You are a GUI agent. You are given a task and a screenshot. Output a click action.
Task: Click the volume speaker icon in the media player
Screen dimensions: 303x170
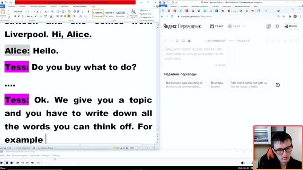coord(243,163)
